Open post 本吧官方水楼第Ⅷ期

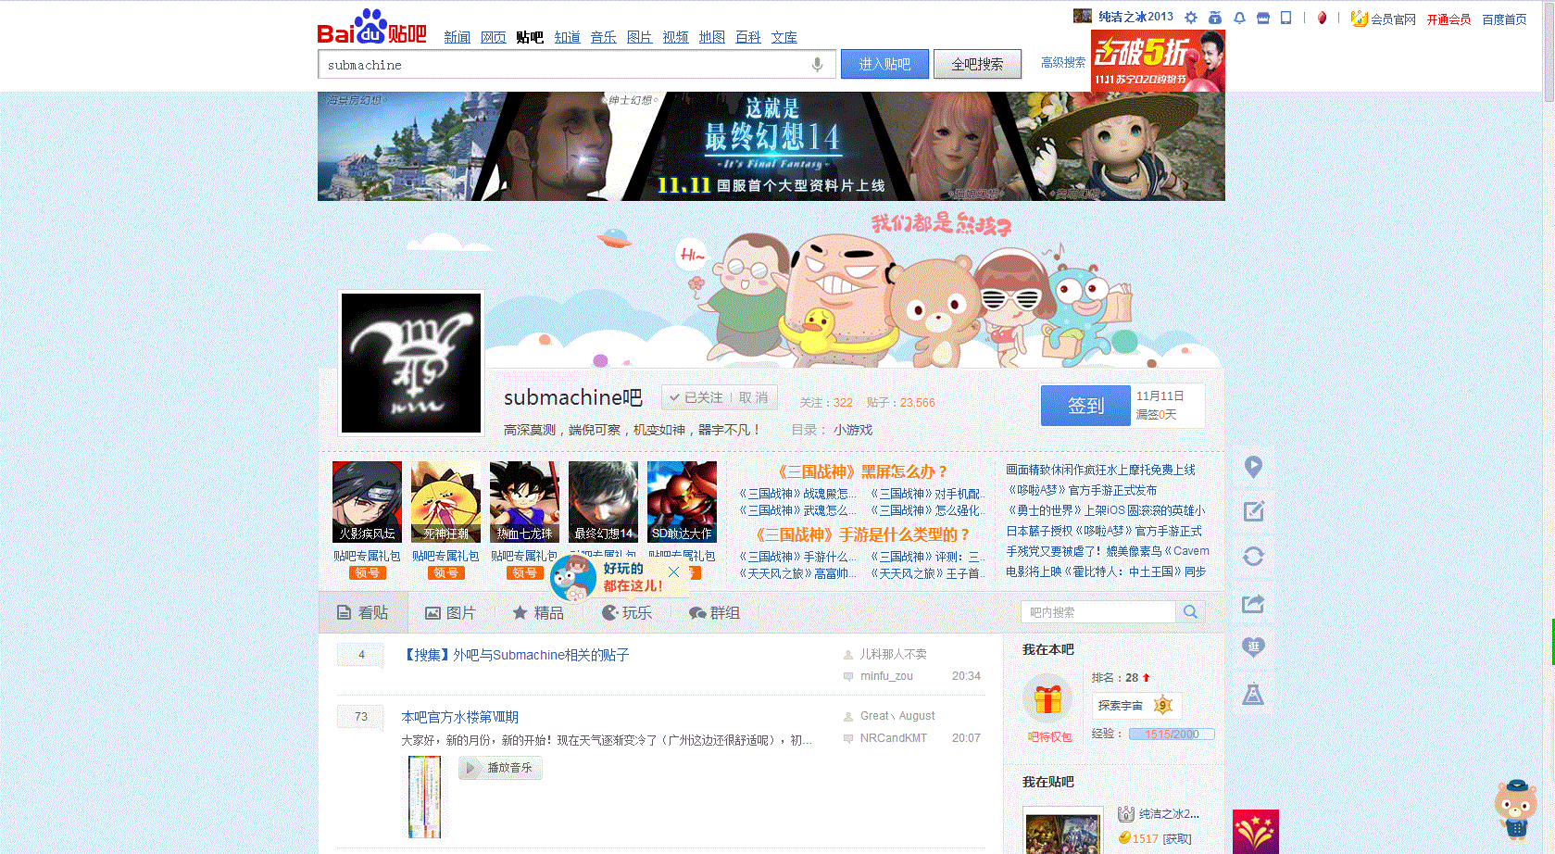click(460, 717)
